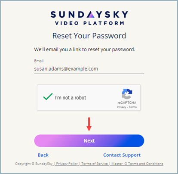Click the Email field label
The image size is (178, 174).
(x=39, y=61)
